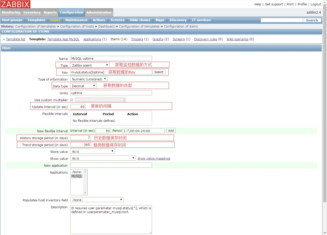327x235 pixels.
Task: Click the Print link
Action: (290, 4)
